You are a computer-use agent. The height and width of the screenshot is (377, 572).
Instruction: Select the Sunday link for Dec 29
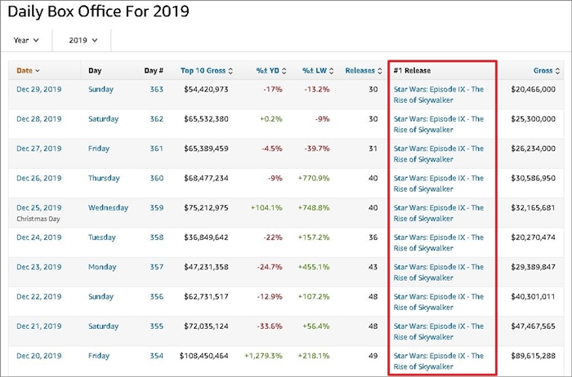[x=101, y=90]
